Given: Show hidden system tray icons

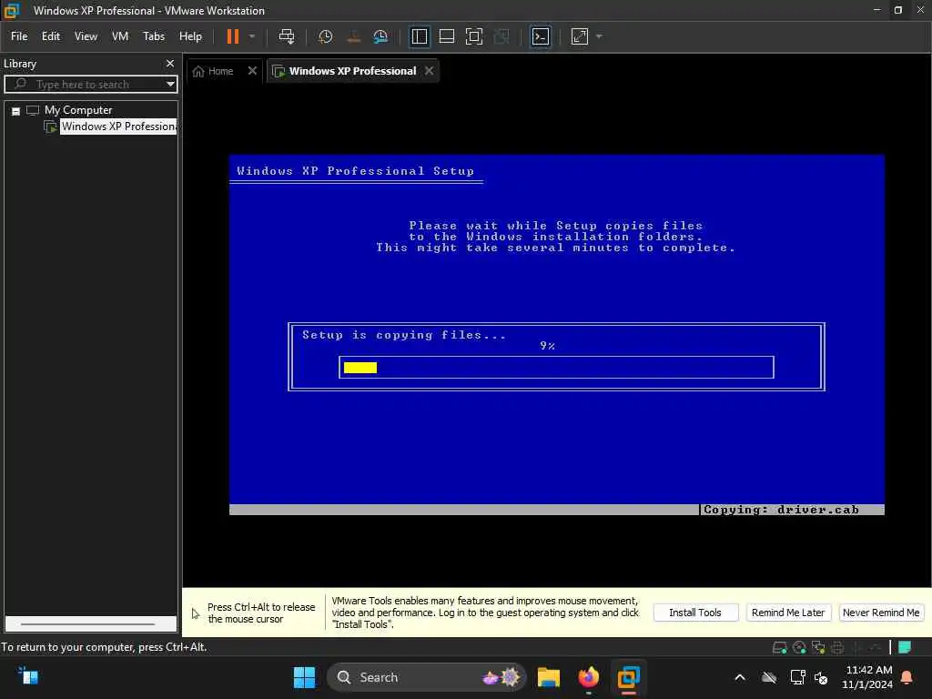Looking at the screenshot, I should point(740,677).
